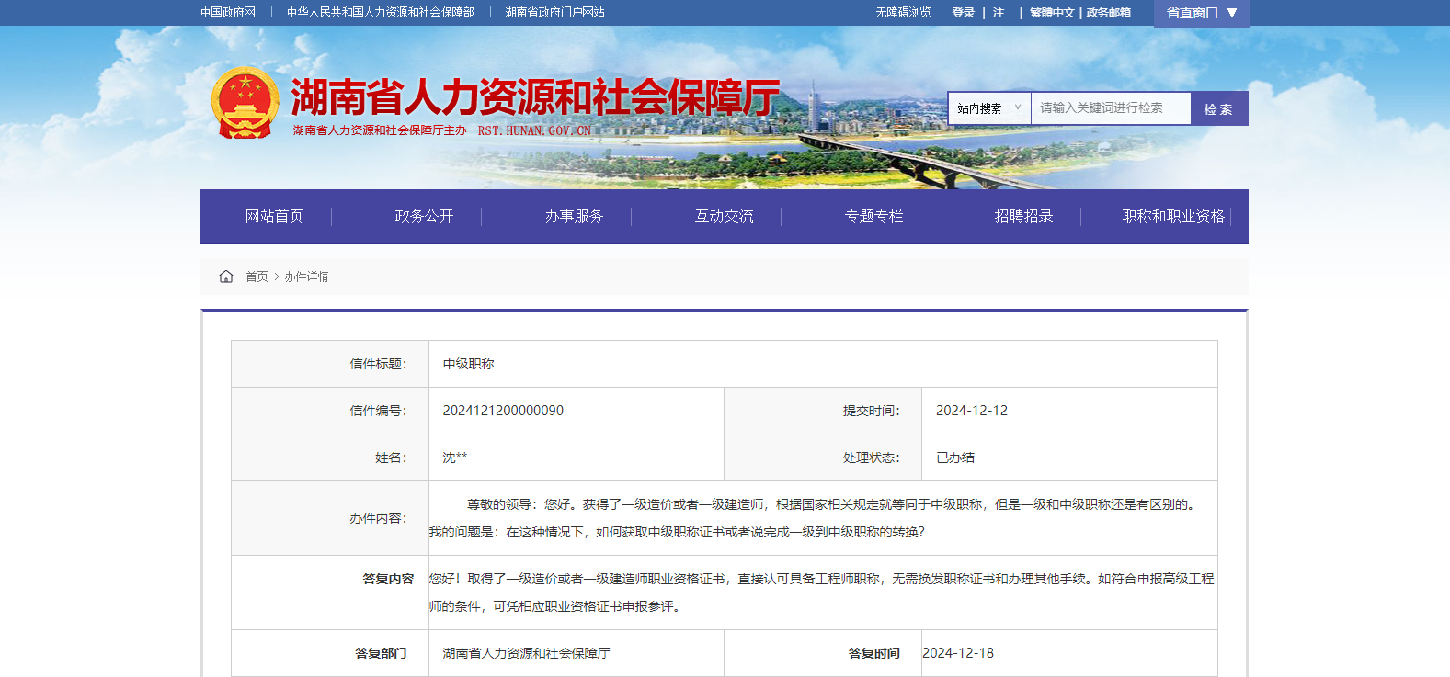Open the 省直窗口 dropdown menu
Screen dimensions: 1450x677
point(1201,13)
